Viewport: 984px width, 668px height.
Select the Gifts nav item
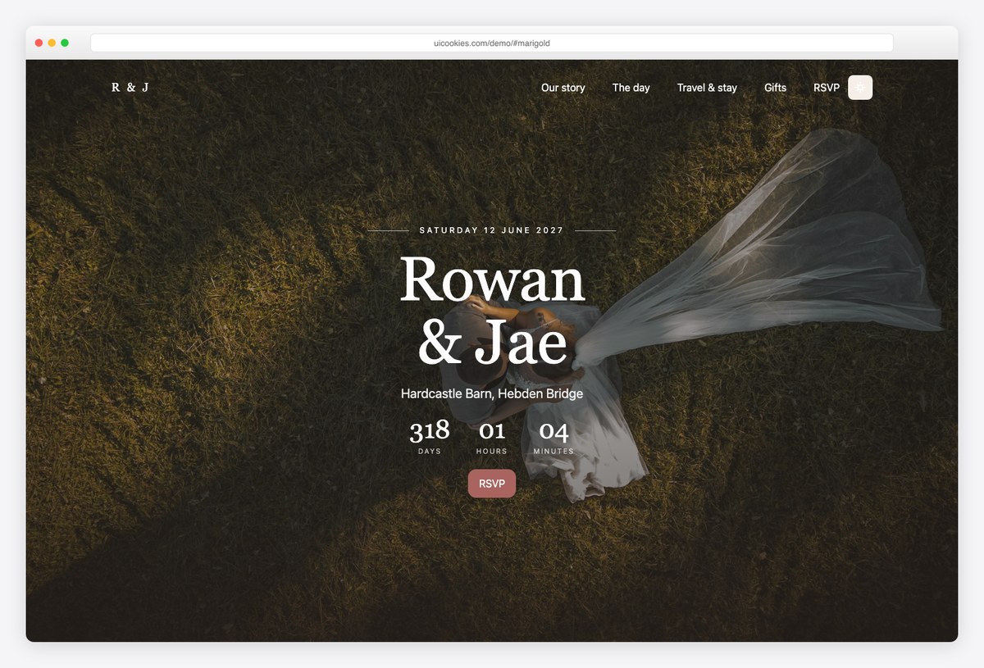(x=775, y=88)
